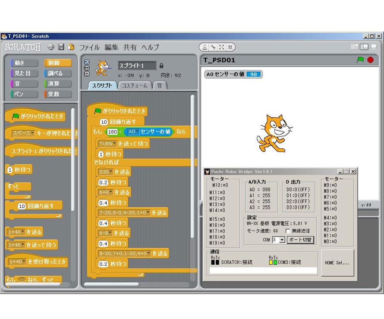This screenshot has height=319, width=384.
Task: Open the 共有 menu
Action: click(130, 47)
